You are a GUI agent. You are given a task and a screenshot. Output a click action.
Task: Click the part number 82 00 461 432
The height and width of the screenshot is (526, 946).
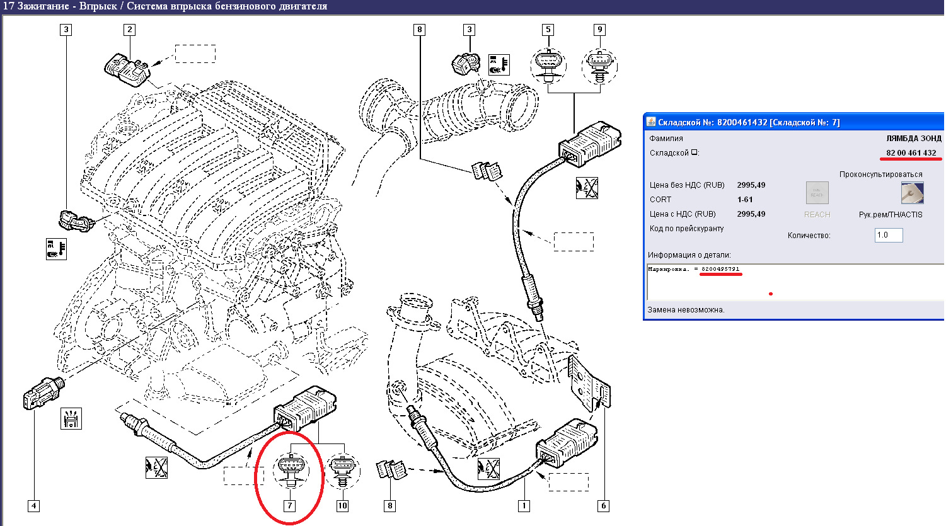pos(911,152)
